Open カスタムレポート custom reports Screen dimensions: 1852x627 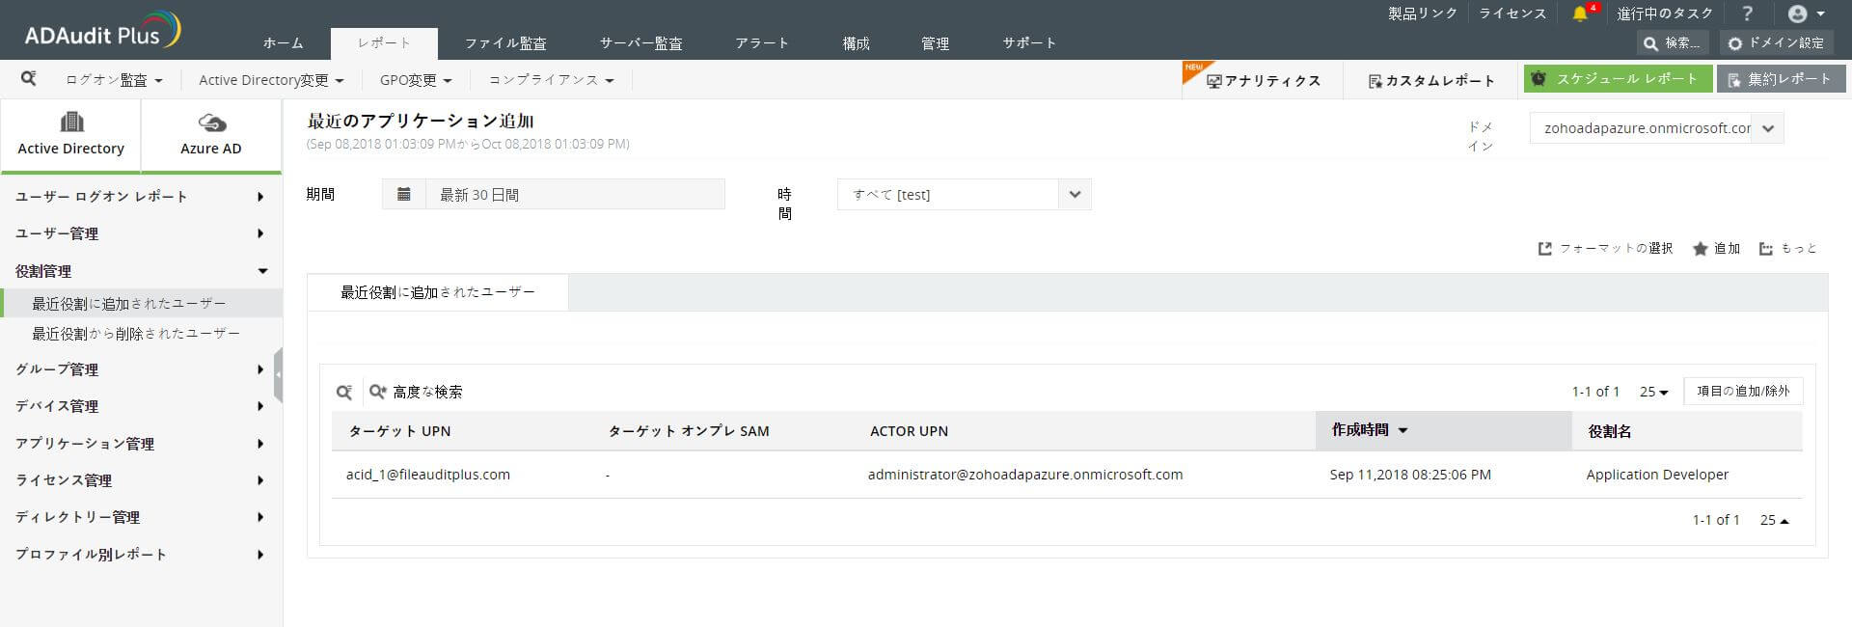[1431, 81]
